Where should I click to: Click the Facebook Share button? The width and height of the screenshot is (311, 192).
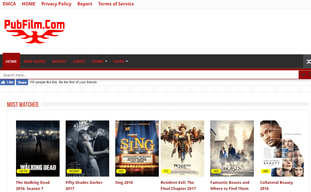pos(22,82)
